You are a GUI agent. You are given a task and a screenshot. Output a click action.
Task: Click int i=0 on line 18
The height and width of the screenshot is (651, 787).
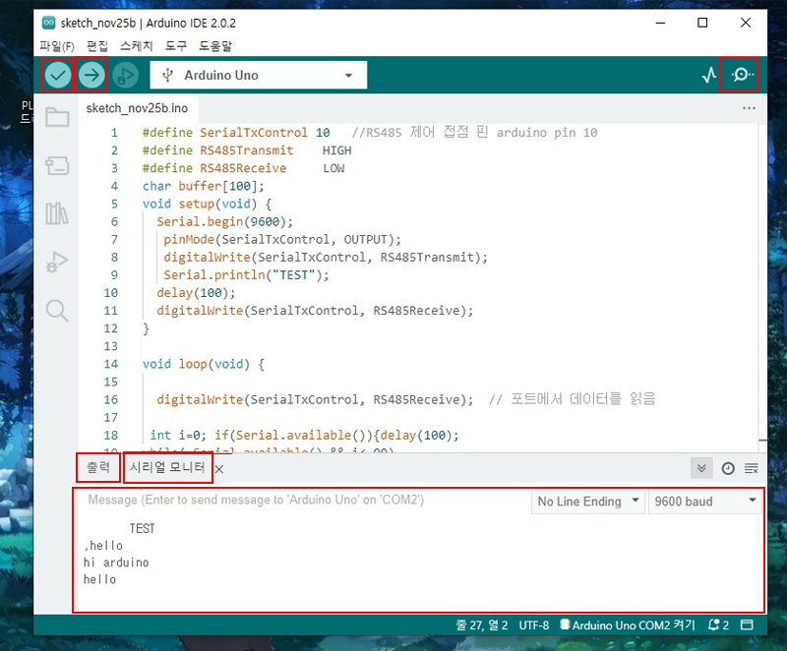click(x=178, y=436)
